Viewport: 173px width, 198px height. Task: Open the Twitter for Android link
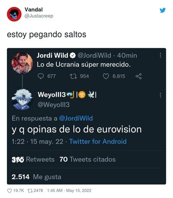pos(98,142)
